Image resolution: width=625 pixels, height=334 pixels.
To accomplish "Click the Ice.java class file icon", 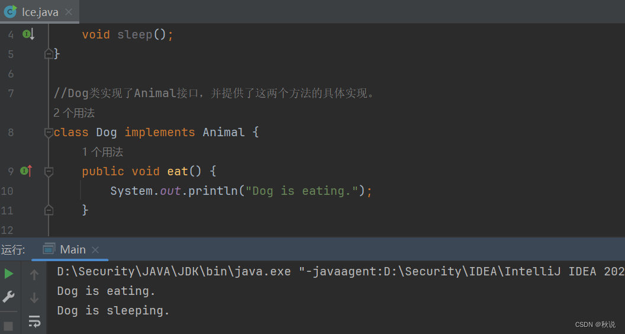I will tap(11, 12).
